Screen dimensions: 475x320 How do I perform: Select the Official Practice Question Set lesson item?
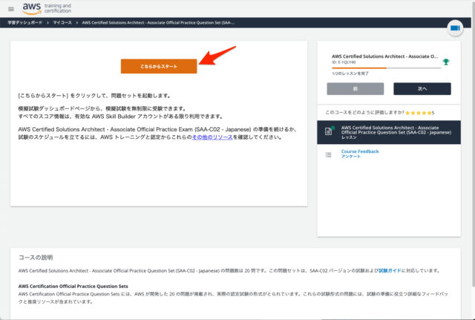(x=389, y=132)
